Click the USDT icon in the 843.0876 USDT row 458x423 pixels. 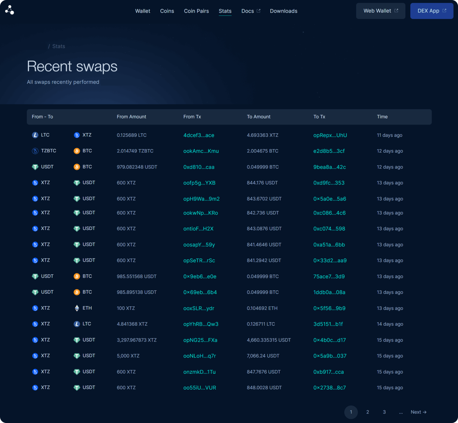[77, 229]
